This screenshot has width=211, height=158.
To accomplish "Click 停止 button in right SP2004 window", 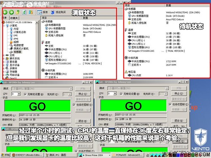I will click(x=179, y=94).
